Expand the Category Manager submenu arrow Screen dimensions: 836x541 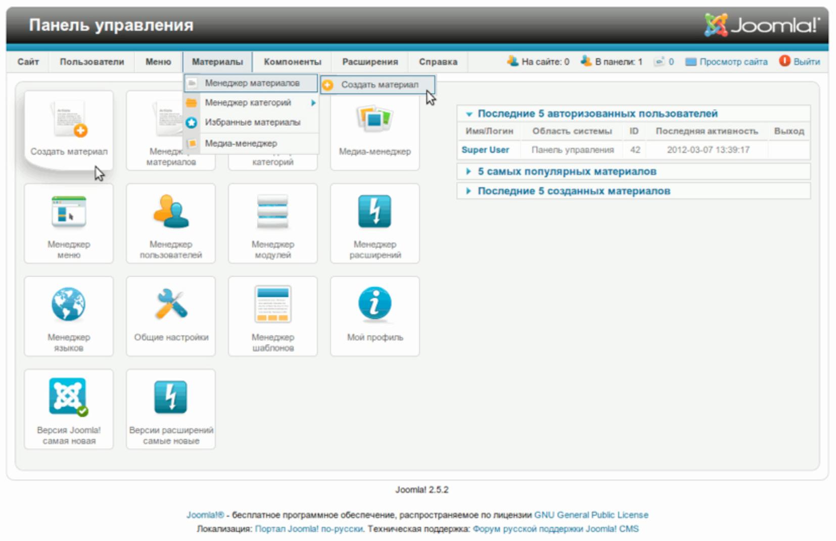pyautogui.click(x=313, y=103)
